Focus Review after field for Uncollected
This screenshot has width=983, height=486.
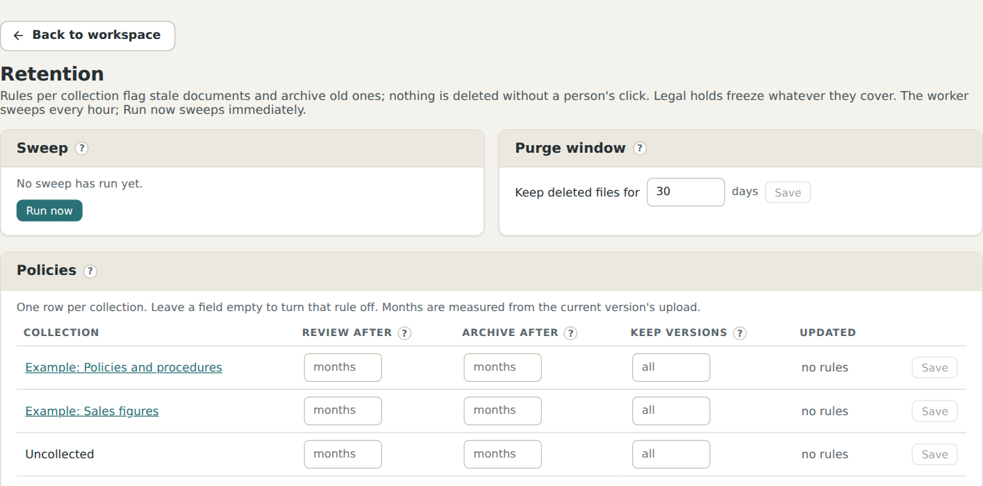[342, 454]
